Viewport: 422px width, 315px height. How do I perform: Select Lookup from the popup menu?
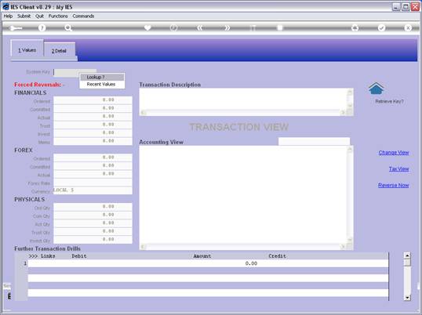click(x=102, y=77)
